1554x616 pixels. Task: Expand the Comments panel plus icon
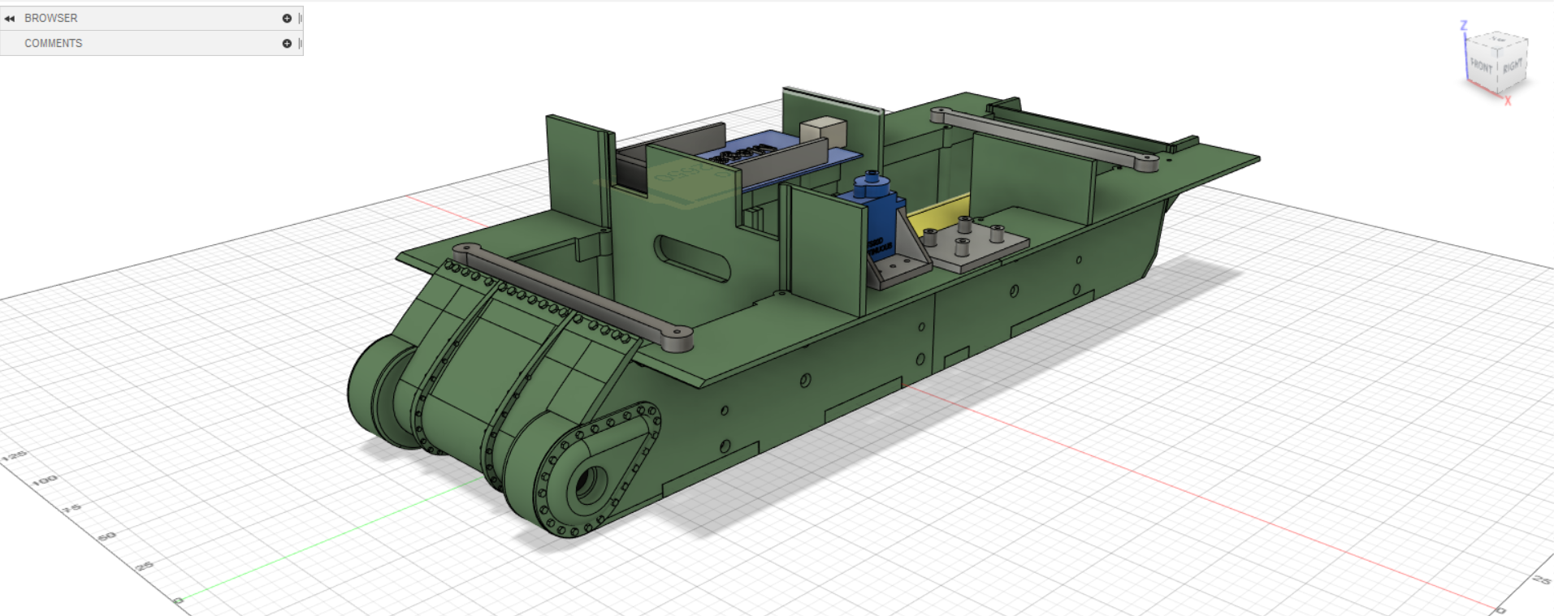coord(287,43)
